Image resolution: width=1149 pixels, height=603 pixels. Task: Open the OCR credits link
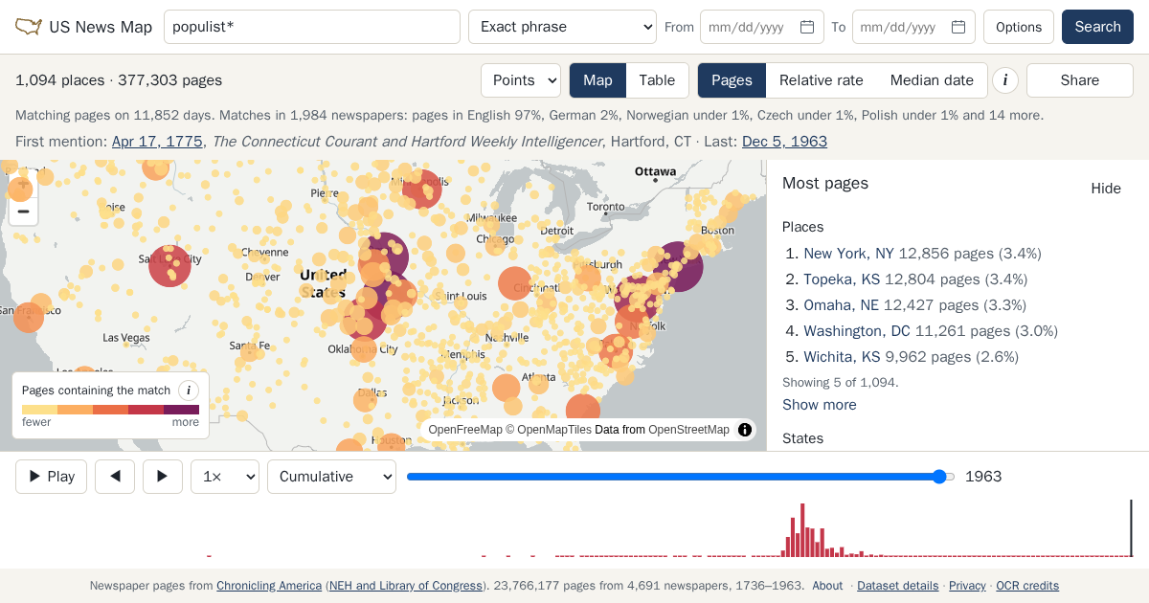[1027, 586]
